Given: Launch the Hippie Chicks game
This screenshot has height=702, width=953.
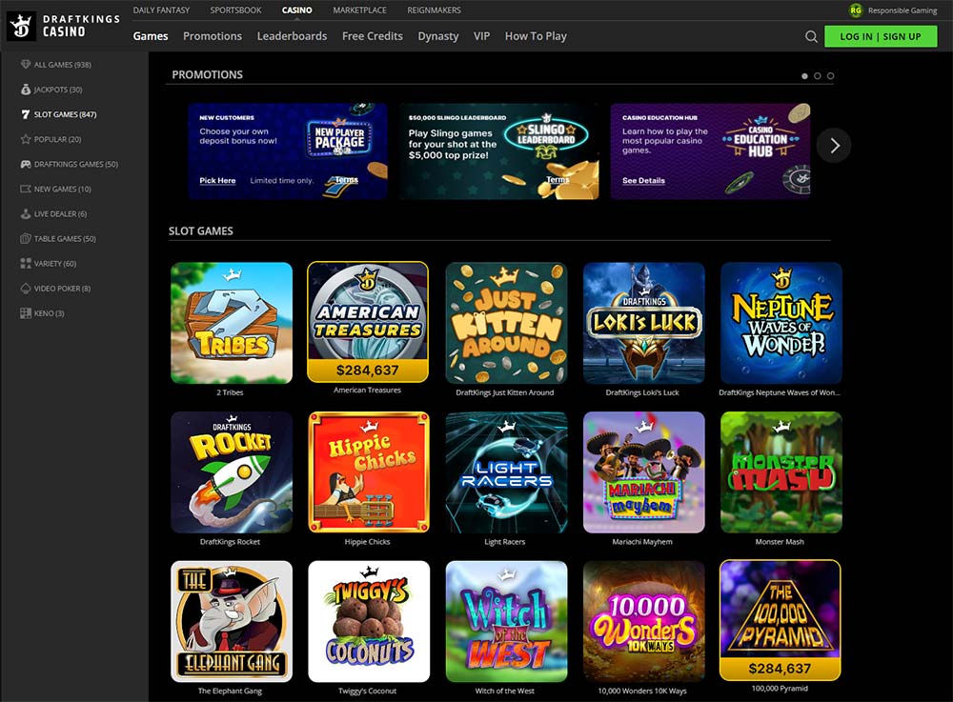Looking at the screenshot, I should (369, 472).
